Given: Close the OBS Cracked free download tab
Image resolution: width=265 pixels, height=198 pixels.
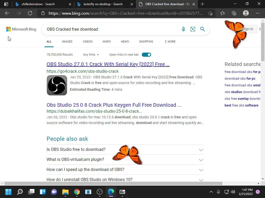Looking at the screenshot, I should pyautogui.click(x=194, y=4).
